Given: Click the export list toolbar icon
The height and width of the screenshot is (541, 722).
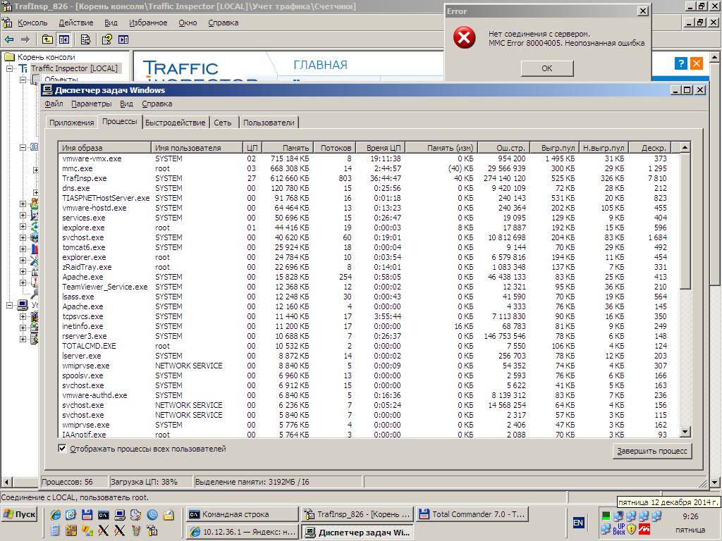Looking at the screenshot, I should coord(85,39).
